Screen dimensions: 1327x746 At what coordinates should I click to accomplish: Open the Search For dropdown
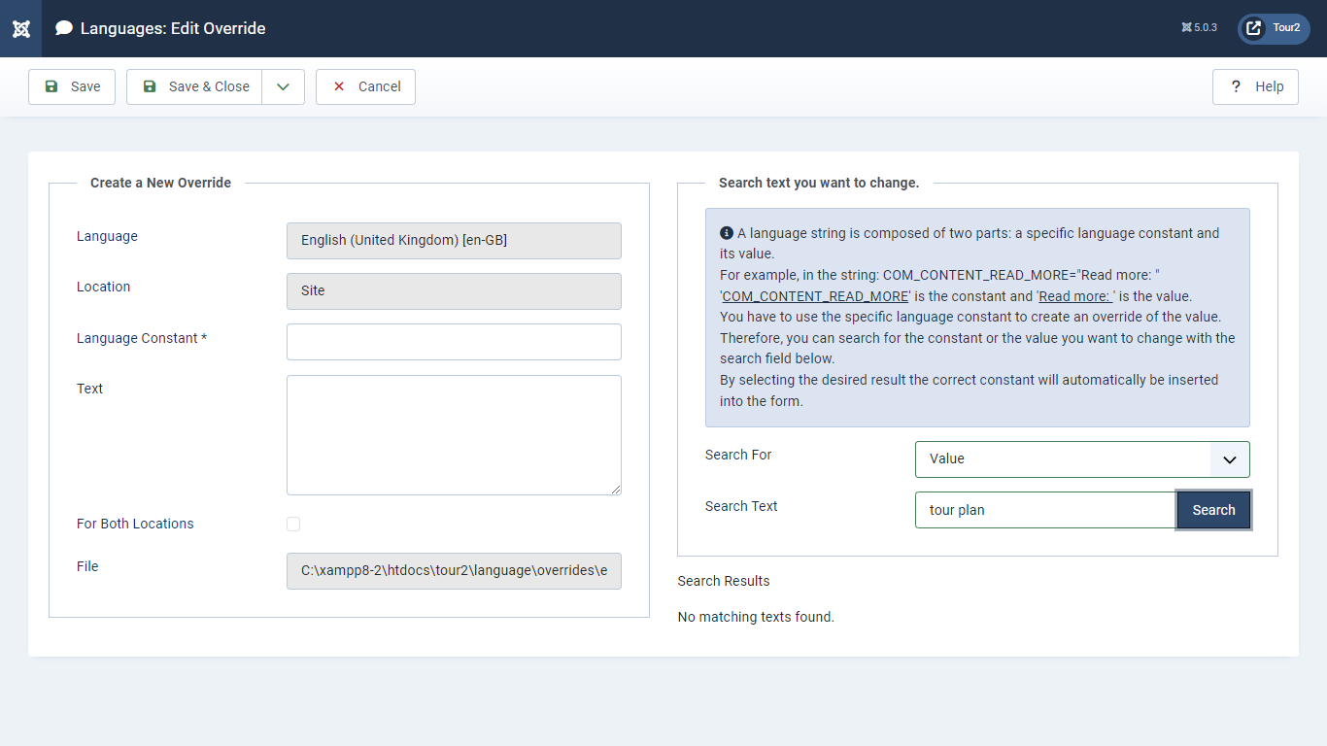tap(1064, 459)
